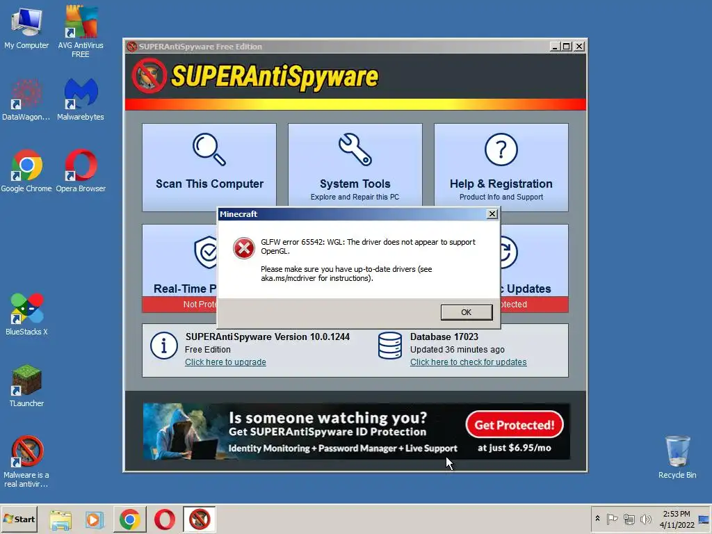
Task: Open Opera from the taskbar
Action: [x=164, y=519]
